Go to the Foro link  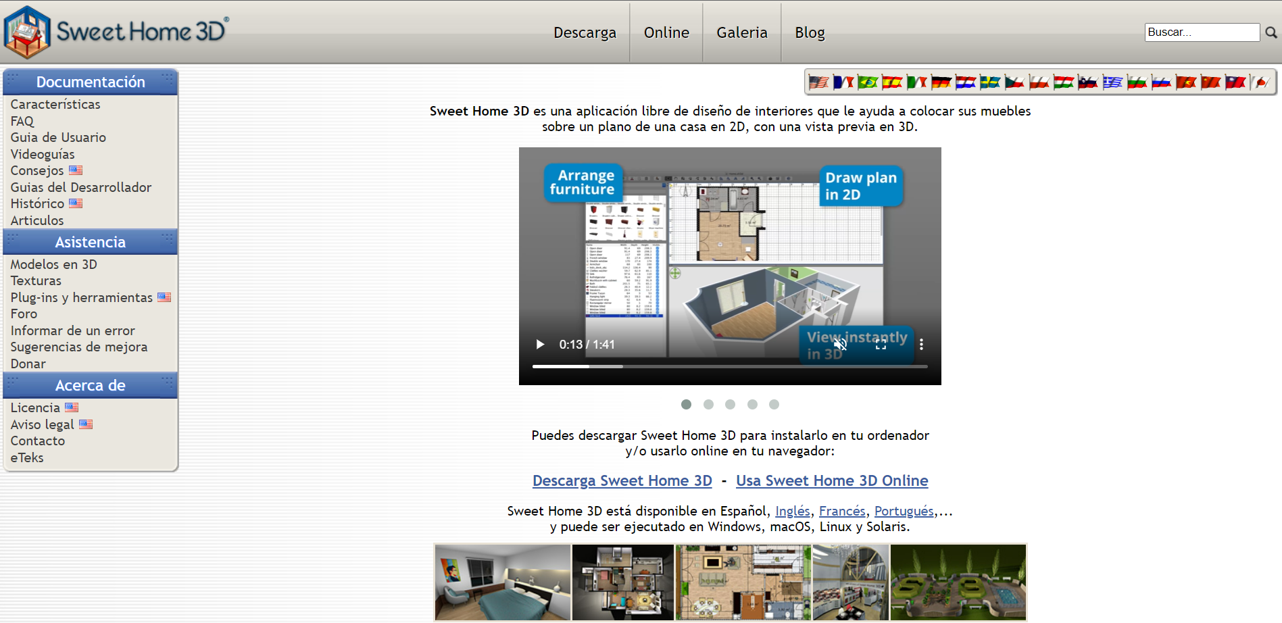click(x=24, y=314)
